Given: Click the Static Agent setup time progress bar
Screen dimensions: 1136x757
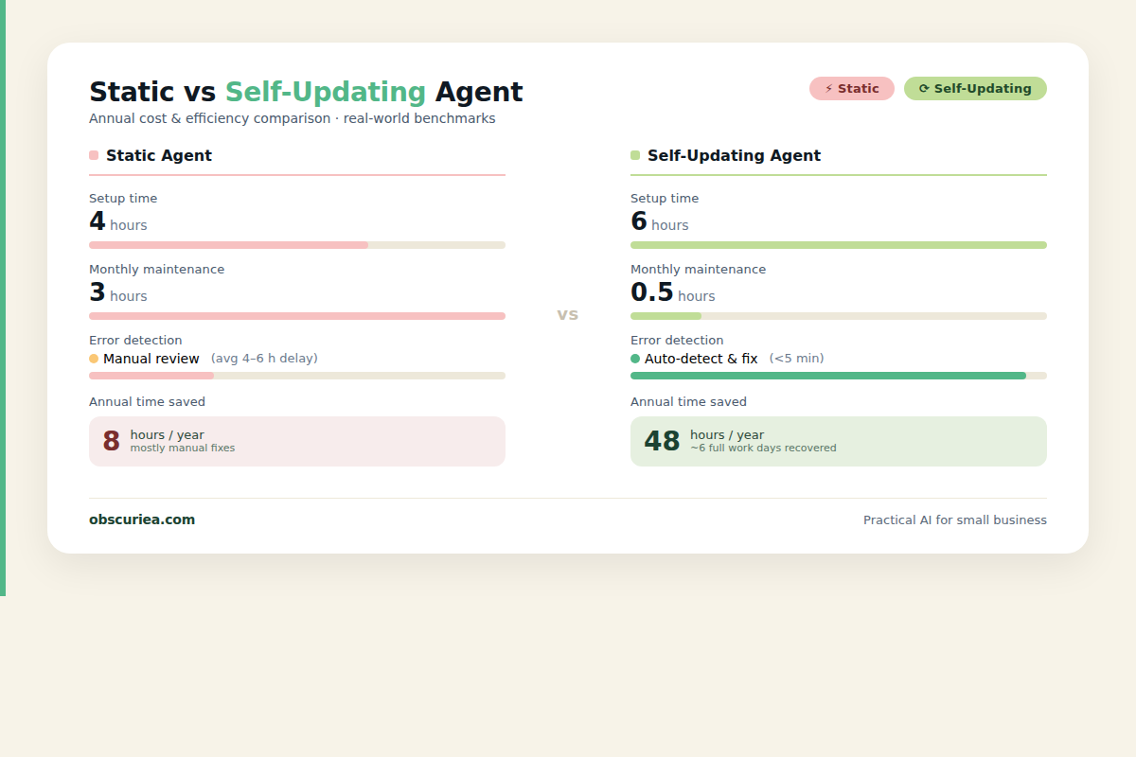Looking at the screenshot, I should 297,245.
